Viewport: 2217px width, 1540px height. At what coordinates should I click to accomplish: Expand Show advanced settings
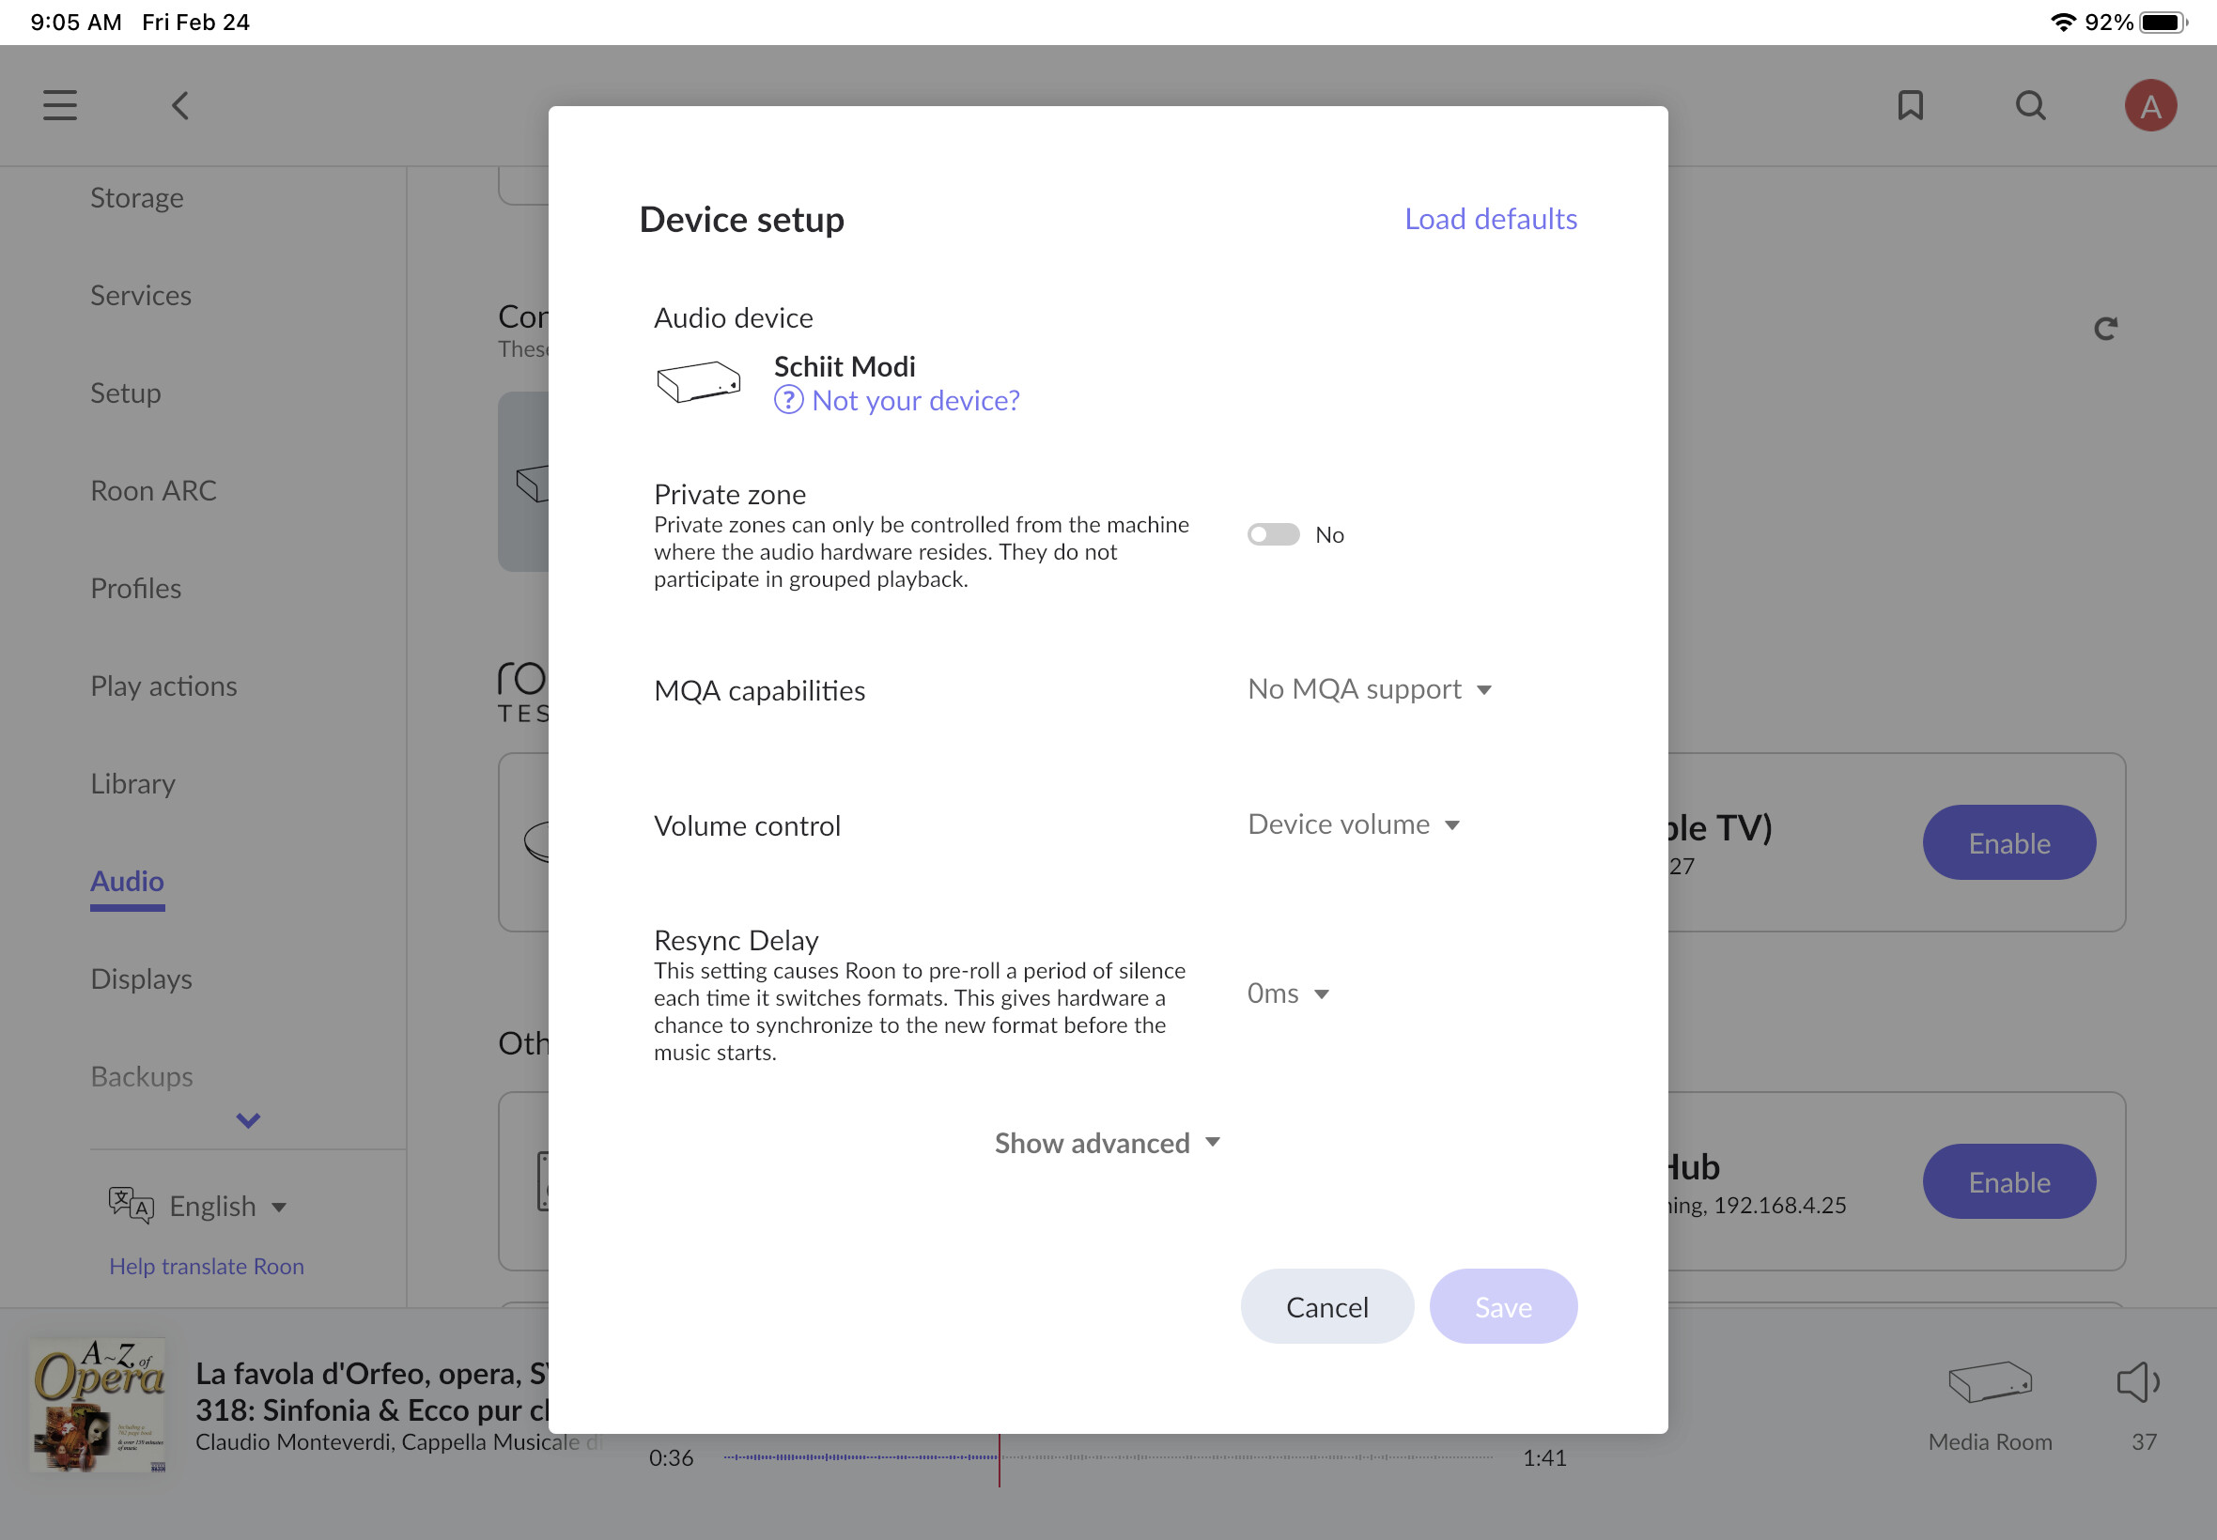coord(1105,1143)
